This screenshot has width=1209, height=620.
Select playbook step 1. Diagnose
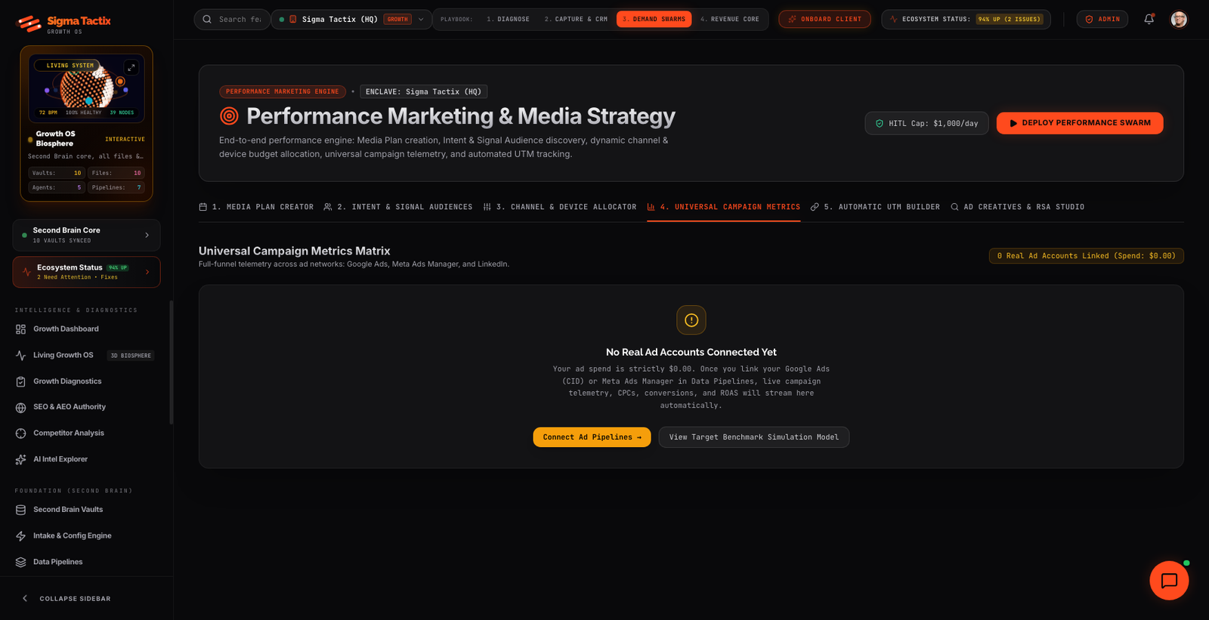(x=508, y=19)
